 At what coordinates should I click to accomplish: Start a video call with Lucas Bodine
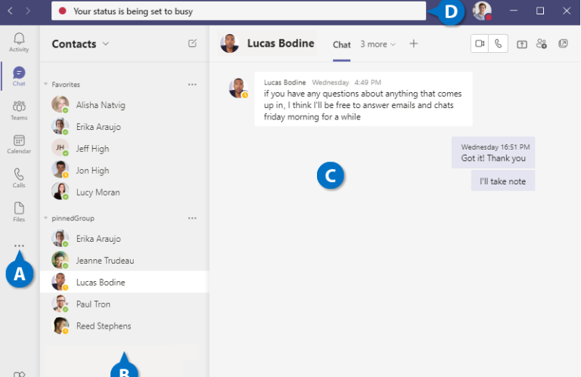(480, 44)
